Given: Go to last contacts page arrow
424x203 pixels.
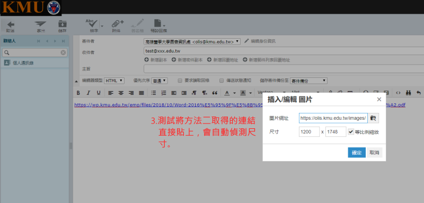Looking at the screenshot, I should (x=63, y=41).
